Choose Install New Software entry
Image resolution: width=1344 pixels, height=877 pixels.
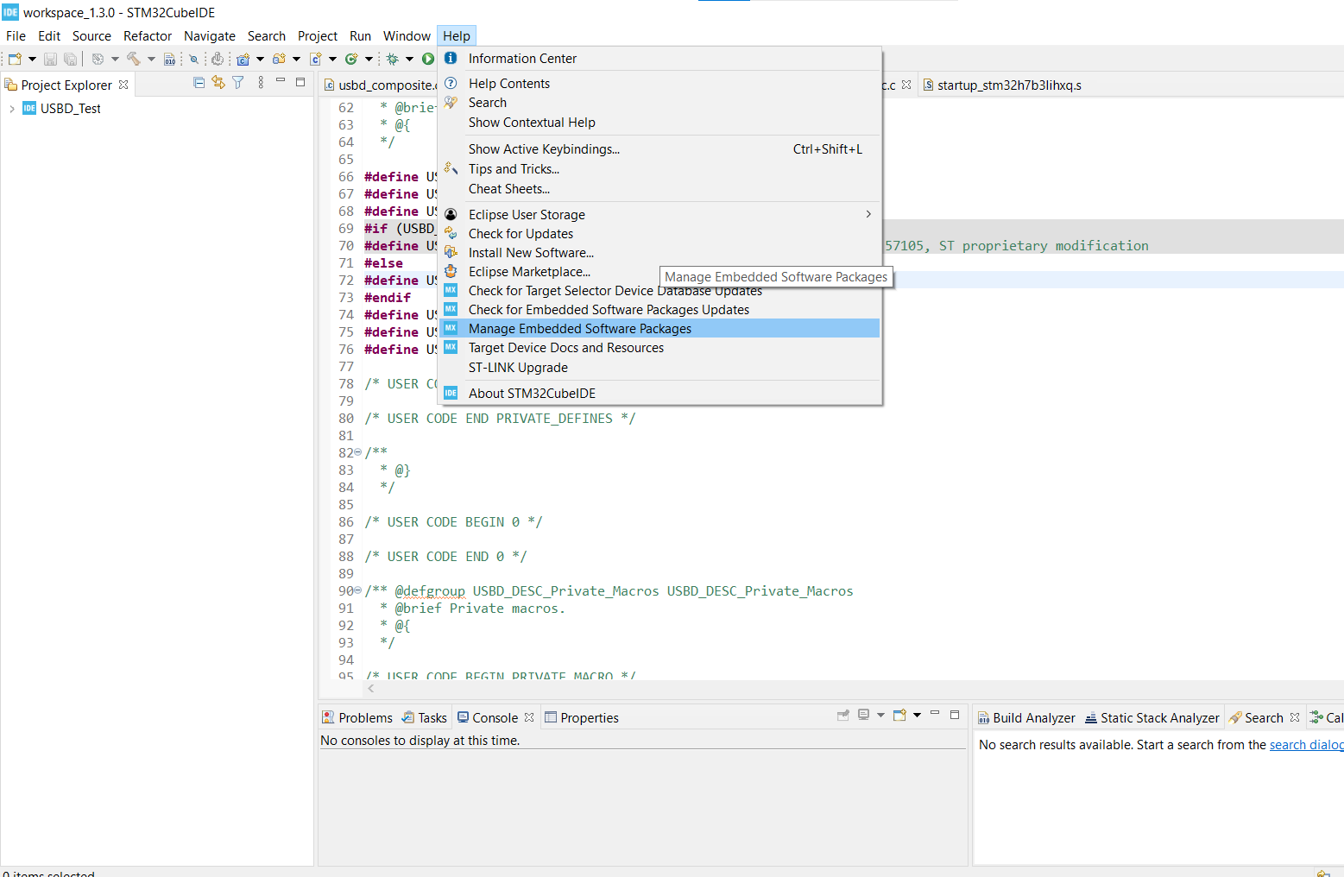[x=660, y=253]
